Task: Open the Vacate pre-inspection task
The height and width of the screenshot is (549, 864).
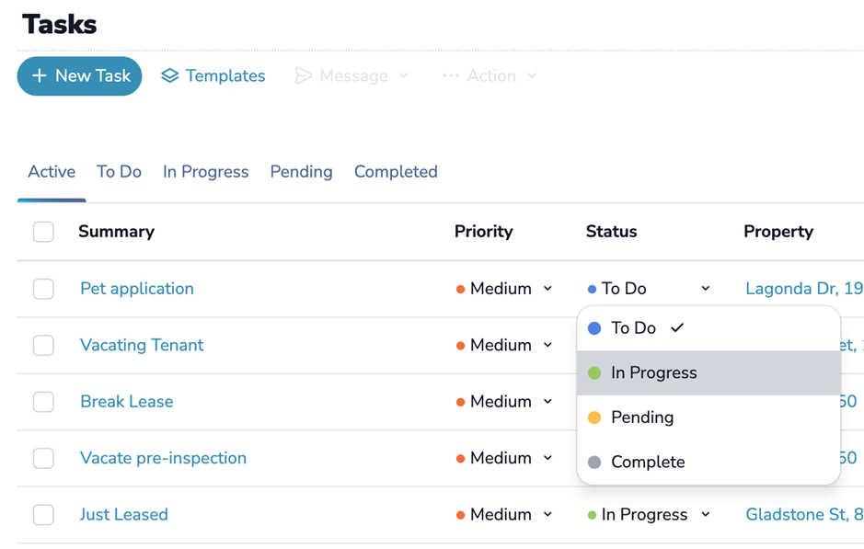Action: (x=163, y=457)
